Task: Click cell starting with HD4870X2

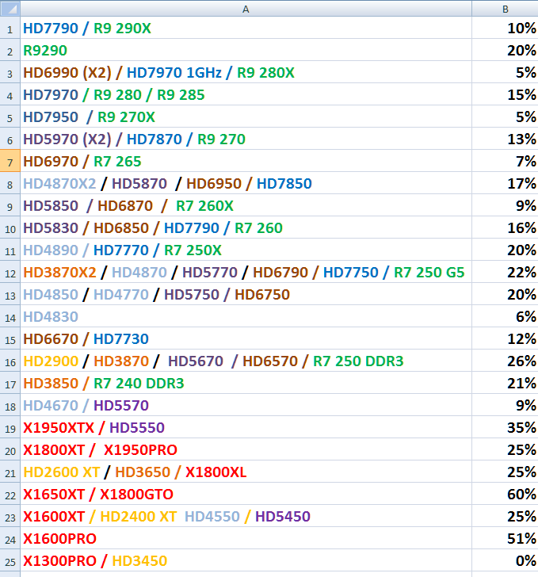Action: tap(246, 183)
